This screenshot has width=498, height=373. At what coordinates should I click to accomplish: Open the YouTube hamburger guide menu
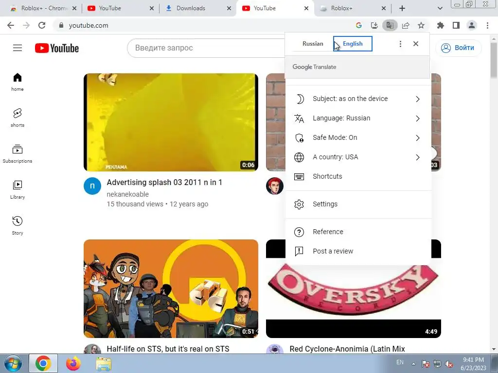tap(18, 48)
